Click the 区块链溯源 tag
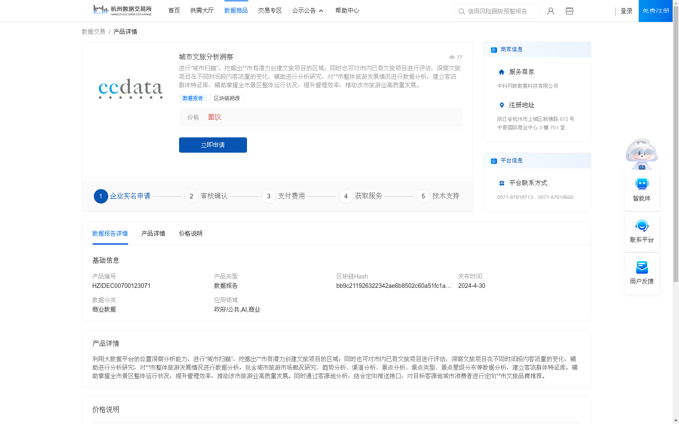 pyautogui.click(x=227, y=98)
